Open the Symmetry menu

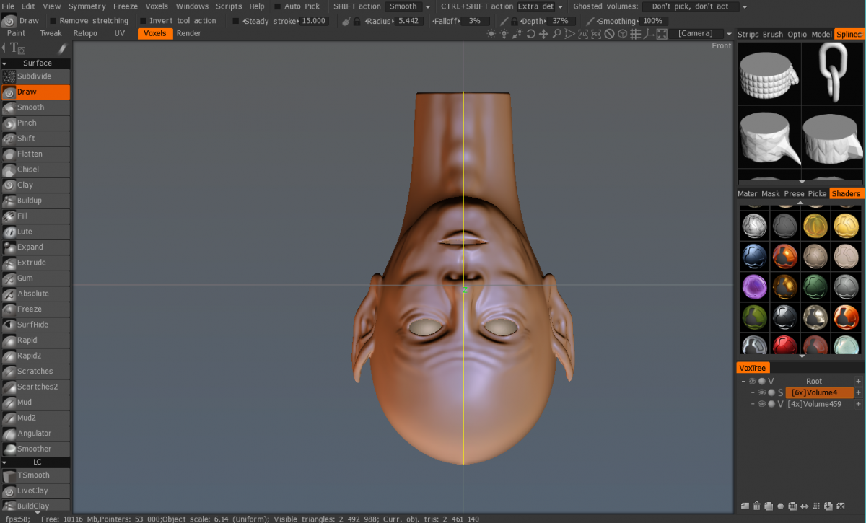(87, 6)
